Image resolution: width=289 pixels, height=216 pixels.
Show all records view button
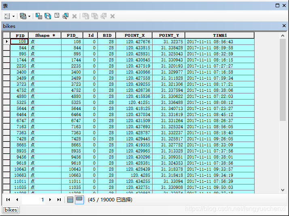click(x=70, y=199)
